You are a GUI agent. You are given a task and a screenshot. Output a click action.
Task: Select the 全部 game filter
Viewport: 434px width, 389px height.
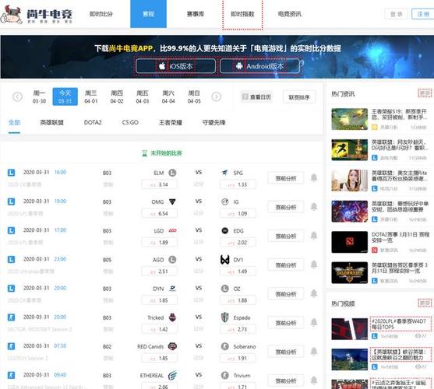[14, 122]
